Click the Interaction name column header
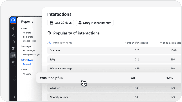This screenshot has width=182, height=102. [x=62, y=43]
